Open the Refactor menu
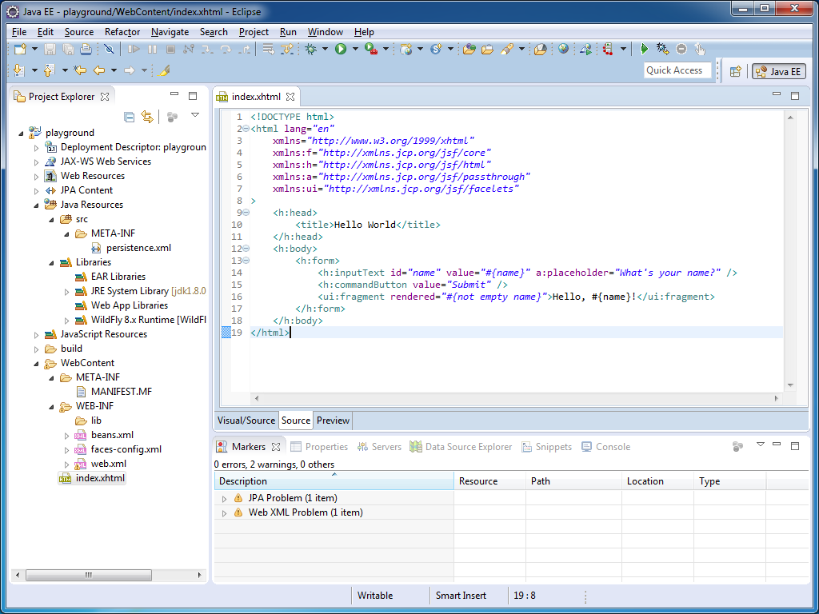819x614 pixels. (x=122, y=32)
